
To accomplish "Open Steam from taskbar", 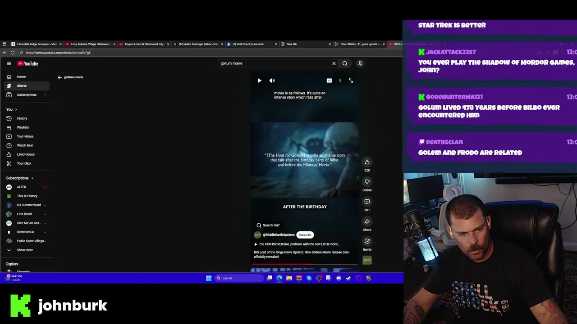I will tap(348, 278).
